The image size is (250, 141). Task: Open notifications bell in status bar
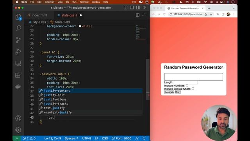coord(144,138)
